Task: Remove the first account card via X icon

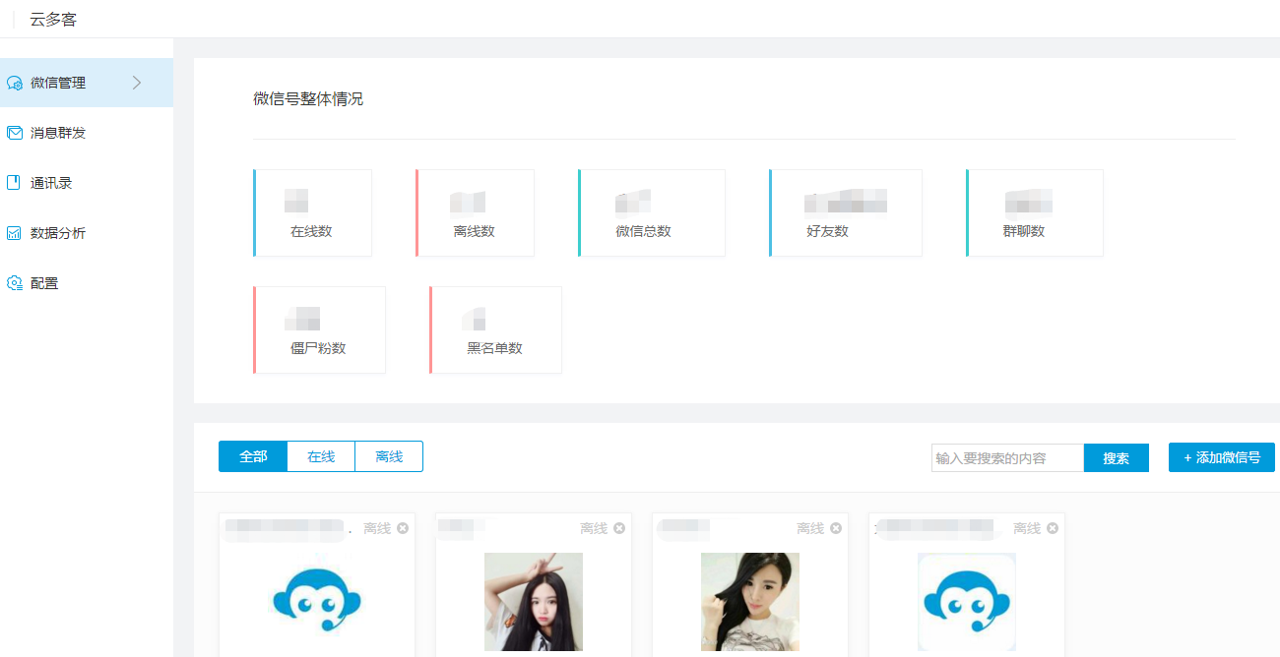Action: click(x=403, y=528)
